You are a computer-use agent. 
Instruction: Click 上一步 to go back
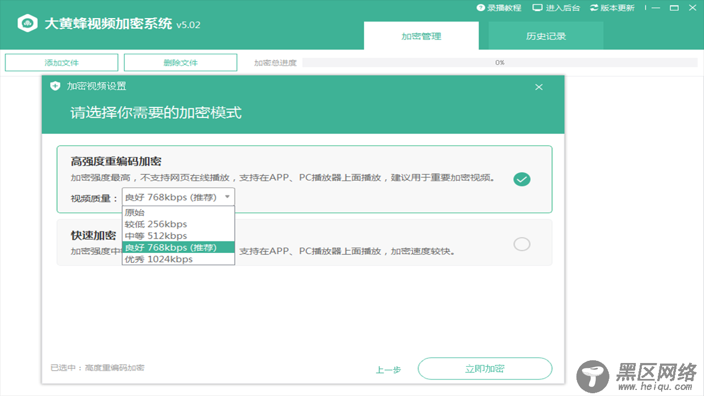click(388, 370)
